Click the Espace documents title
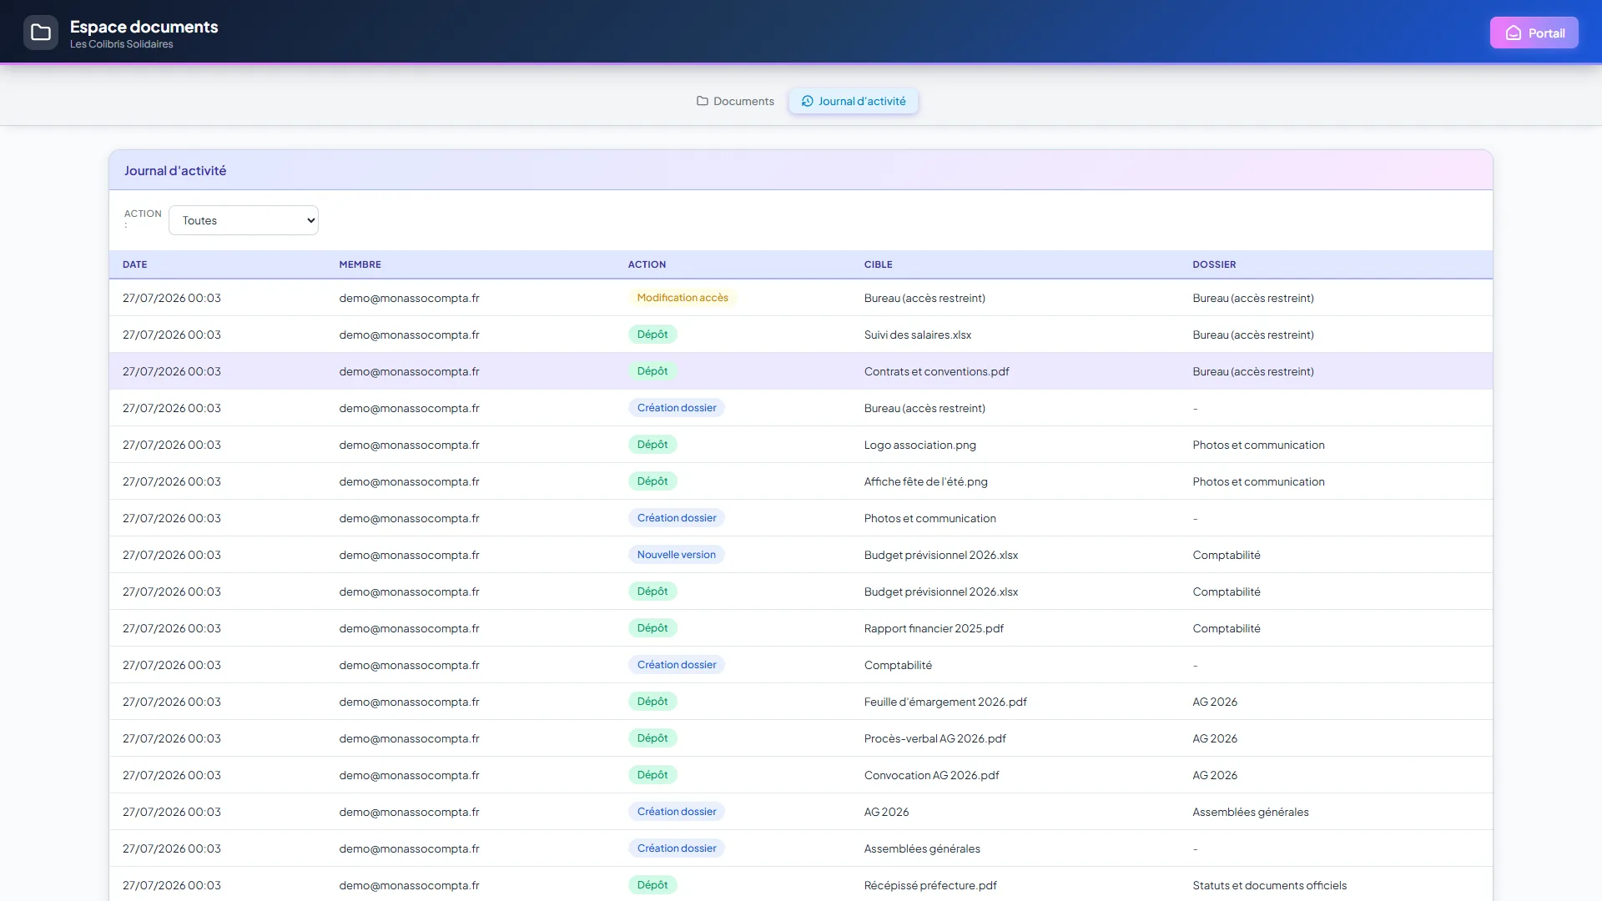 click(x=144, y=27)
